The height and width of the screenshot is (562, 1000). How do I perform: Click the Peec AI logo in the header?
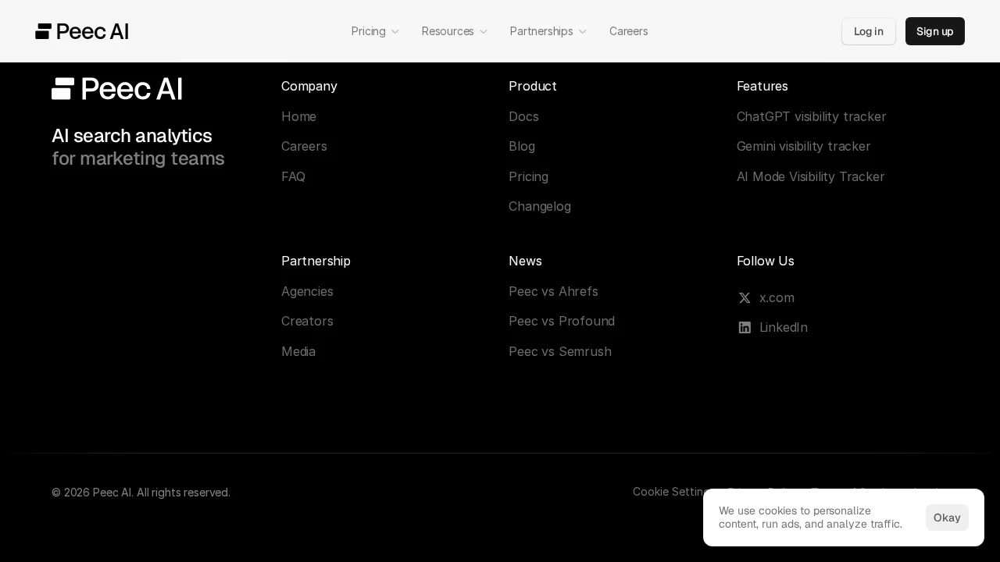point(81,31)
